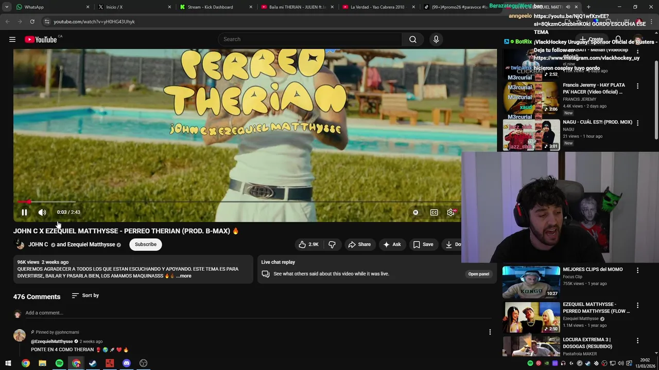Open the pinned comment's three-dot menu
This screenshot has width=659, height=370.
point(490,332)
